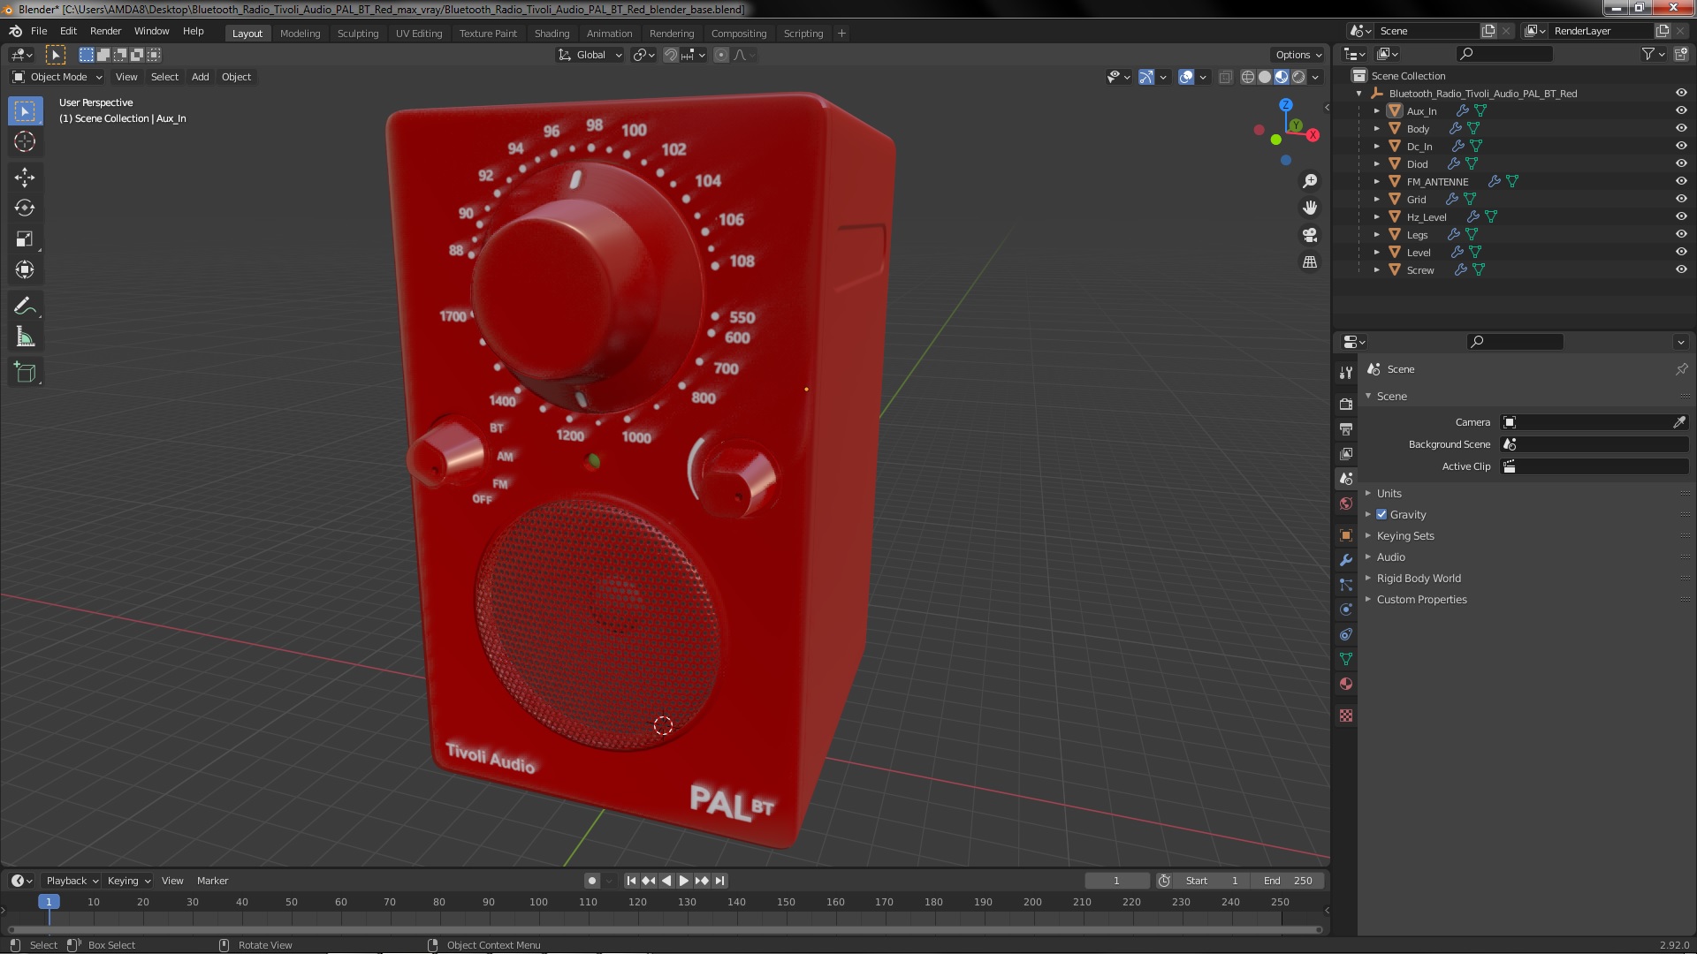This screenshot has width=1697, height=954.
Task: Open the World properties tab
Action: (x=1345, y=503)
